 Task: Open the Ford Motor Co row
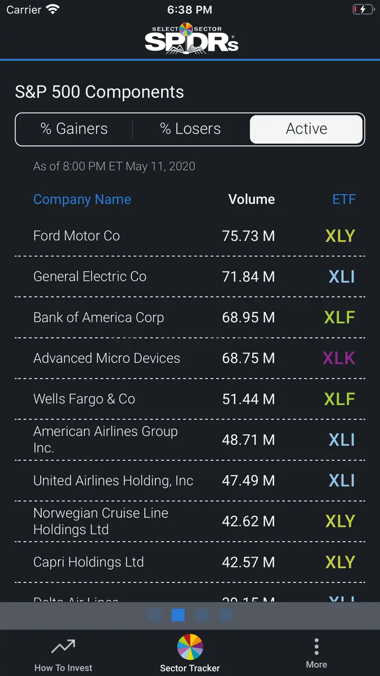coord(190,236)
